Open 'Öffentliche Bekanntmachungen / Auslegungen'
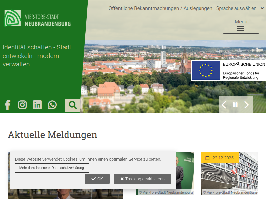This screenshot has height=199, width=266. tap(161, 8)
